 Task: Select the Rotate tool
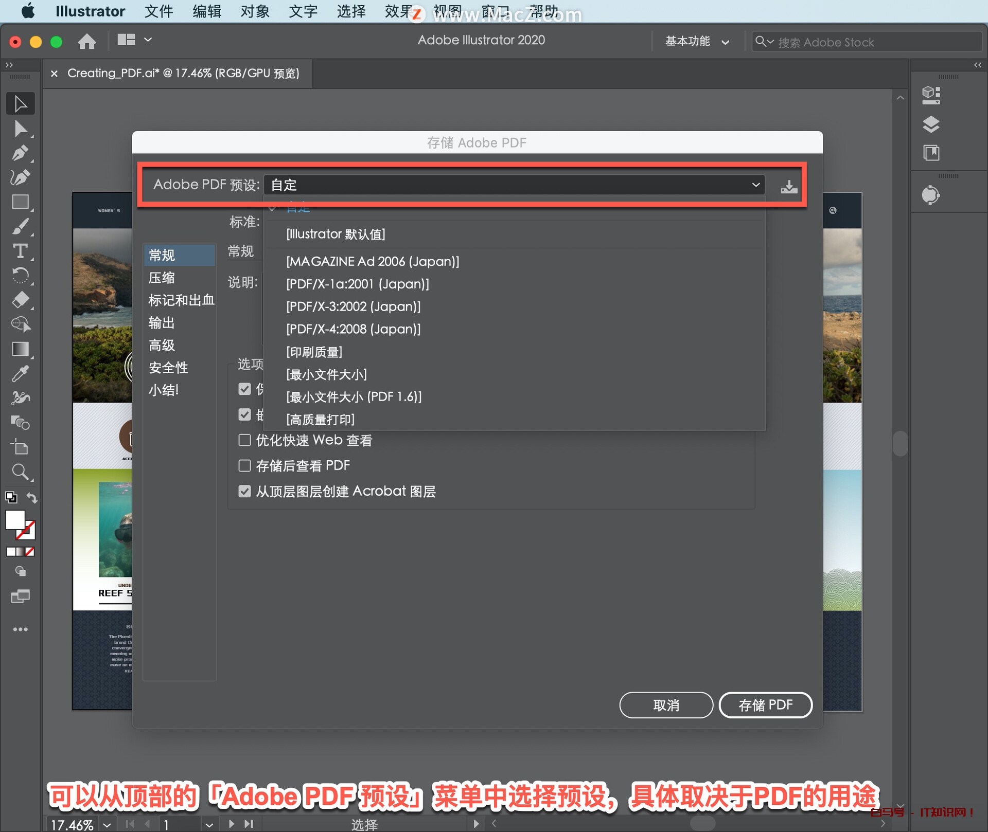[x=21, y=275]
